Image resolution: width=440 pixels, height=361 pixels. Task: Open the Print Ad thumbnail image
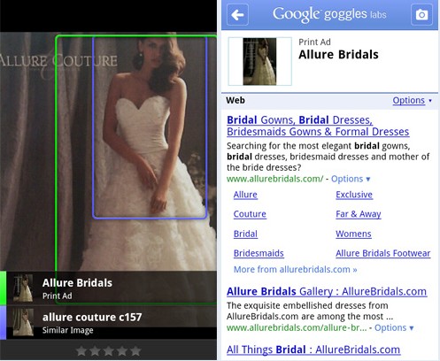[259, 61]
